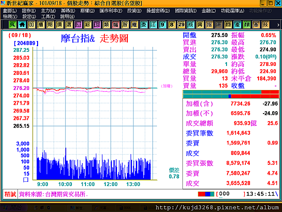The width and height of the screenshot is (282, 212).
Task: Click the red-blue-teal color indicator in status bar
Action: click(x=206, y=194)
